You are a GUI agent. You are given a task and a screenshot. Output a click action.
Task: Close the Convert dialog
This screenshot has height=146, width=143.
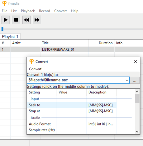tap(135, 61)
